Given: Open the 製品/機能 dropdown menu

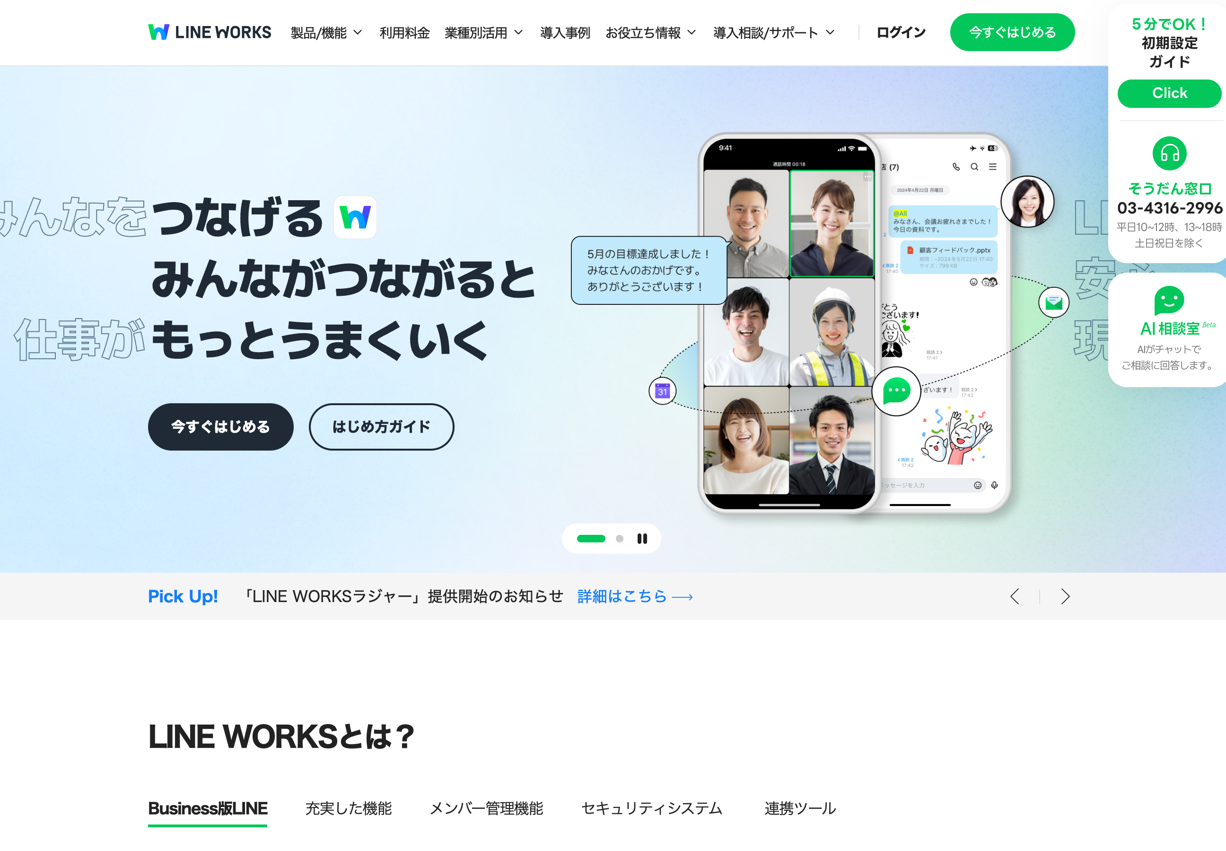Looking at the screenshot, I should (x=326, y=33).
